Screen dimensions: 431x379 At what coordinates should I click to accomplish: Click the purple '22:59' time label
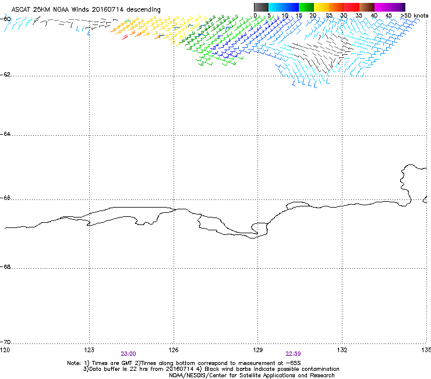coord(293,354)
